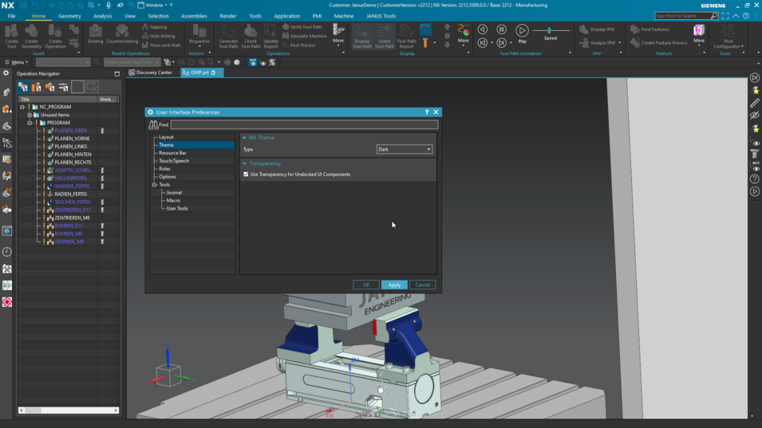This screenshot has width=762, height=428.
Task: Click the Find input field
Action: tap(304, 124)
